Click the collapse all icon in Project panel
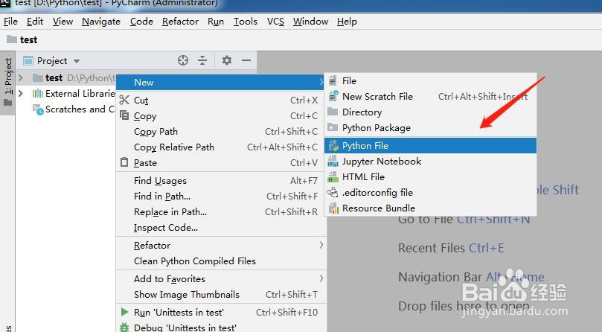 pos(202,60)
